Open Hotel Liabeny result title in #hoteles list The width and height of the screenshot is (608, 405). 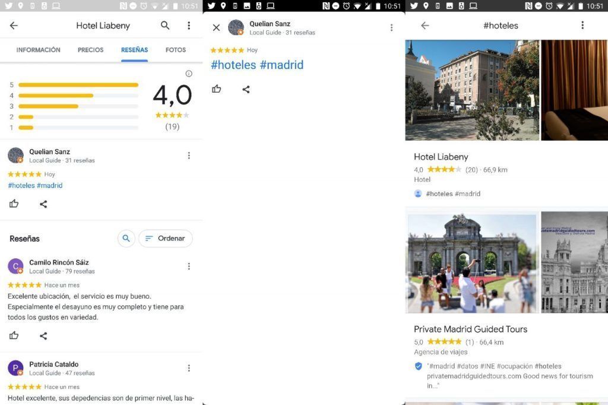[441, 157]
